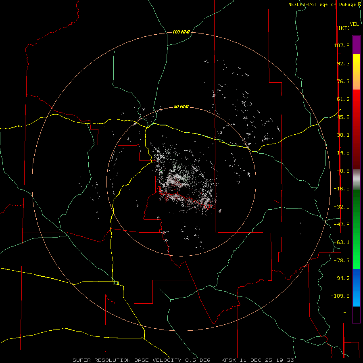This screenshot has width=363, height=363.
Task: Select the -16.5 velocity scale value
Action: point(342,189)
